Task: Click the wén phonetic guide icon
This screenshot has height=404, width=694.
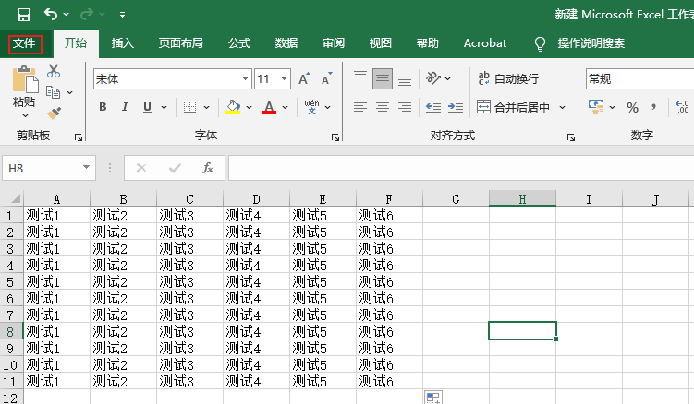Action: coord(312,107)
